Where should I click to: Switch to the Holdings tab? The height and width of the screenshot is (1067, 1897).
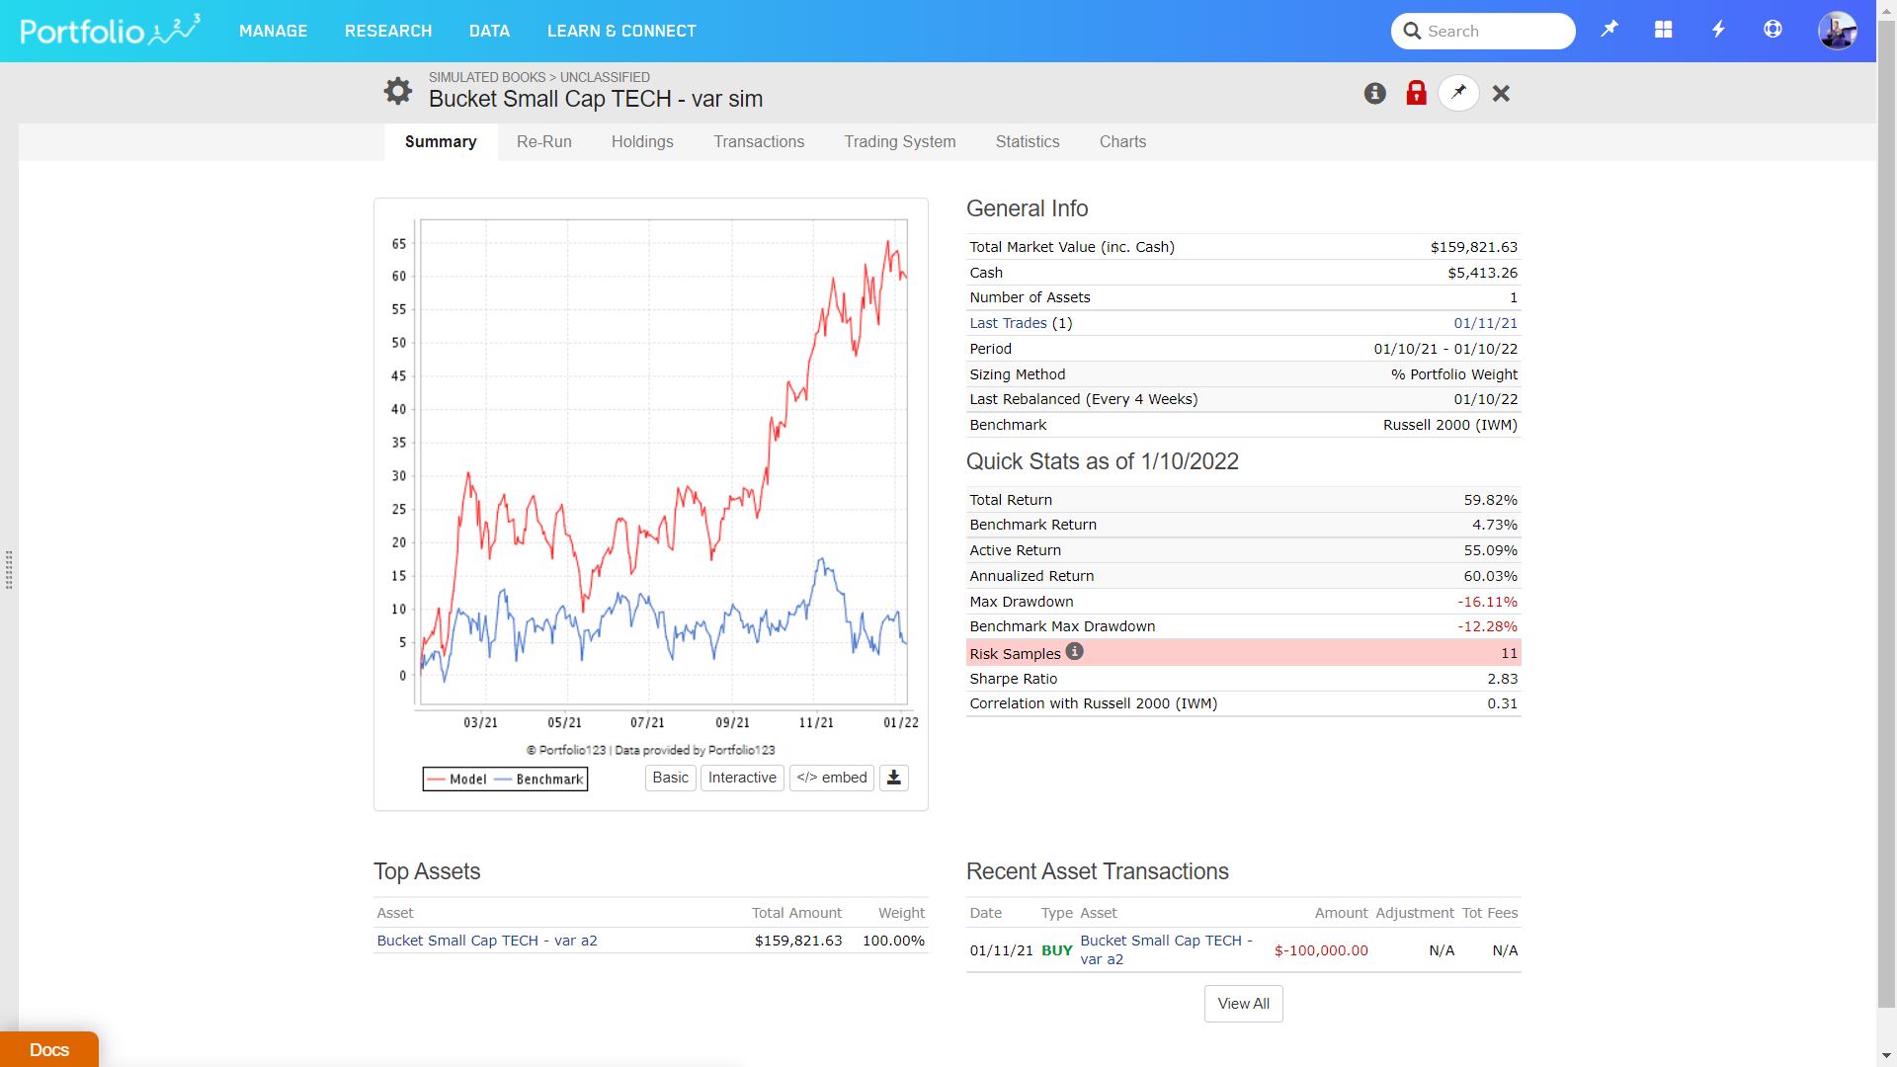point(642,141)
